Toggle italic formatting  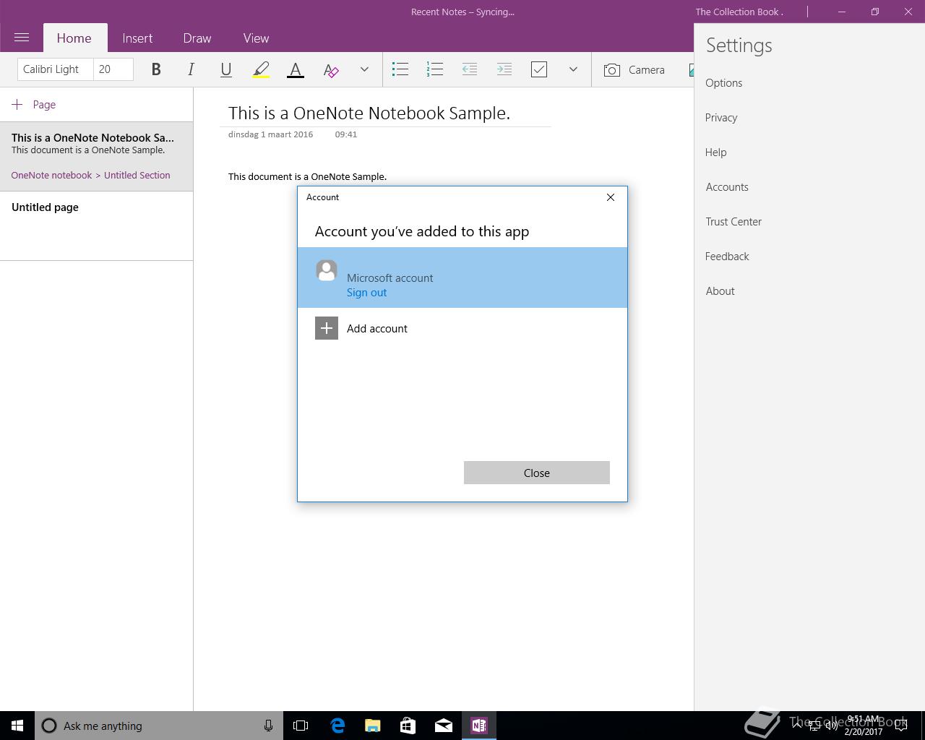(x=191, y=69)
